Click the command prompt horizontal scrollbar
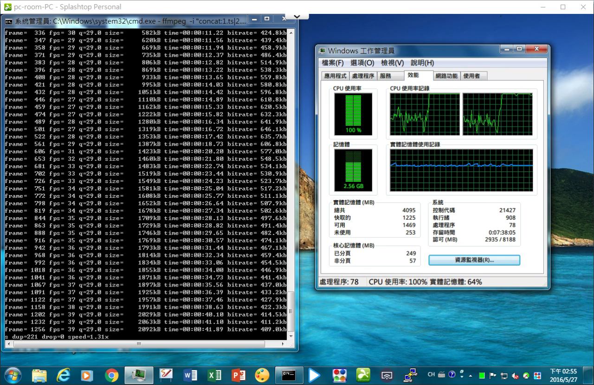Viewport: 594px width, 385px height. pyautogui.click(x=139, y=344)
